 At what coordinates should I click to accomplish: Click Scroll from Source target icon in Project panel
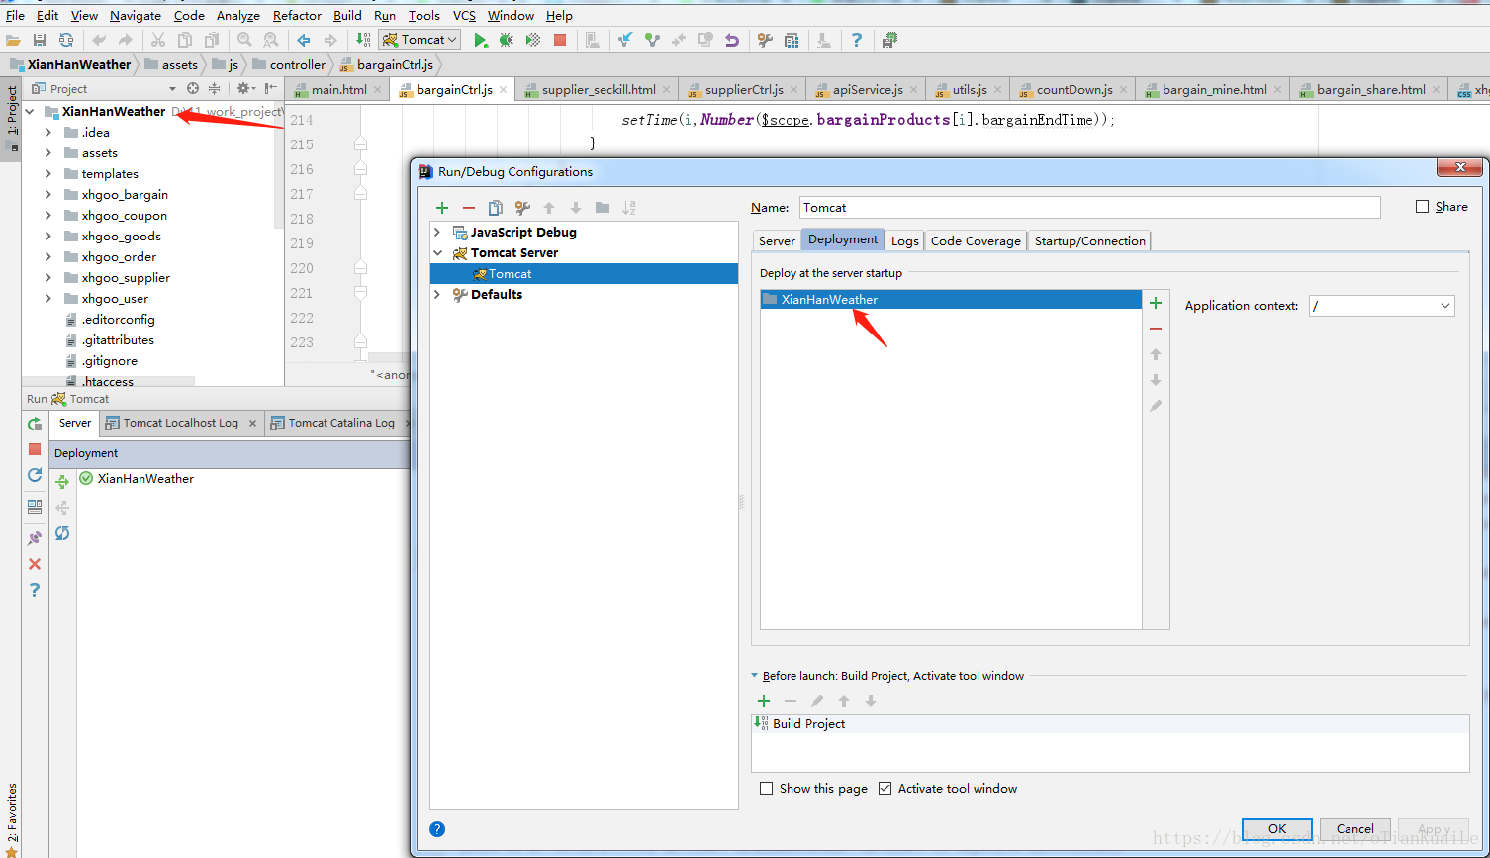(x=193, y=88)
